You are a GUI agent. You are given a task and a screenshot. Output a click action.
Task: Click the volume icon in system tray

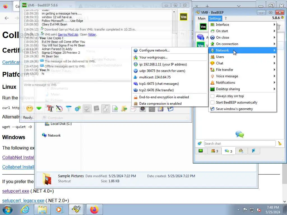pos(259,210)
